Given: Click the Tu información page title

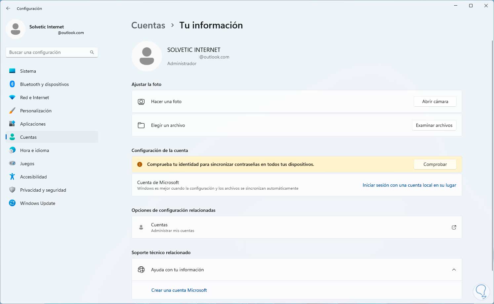Looking at the screenshot, I should click(x=211, y=25).
